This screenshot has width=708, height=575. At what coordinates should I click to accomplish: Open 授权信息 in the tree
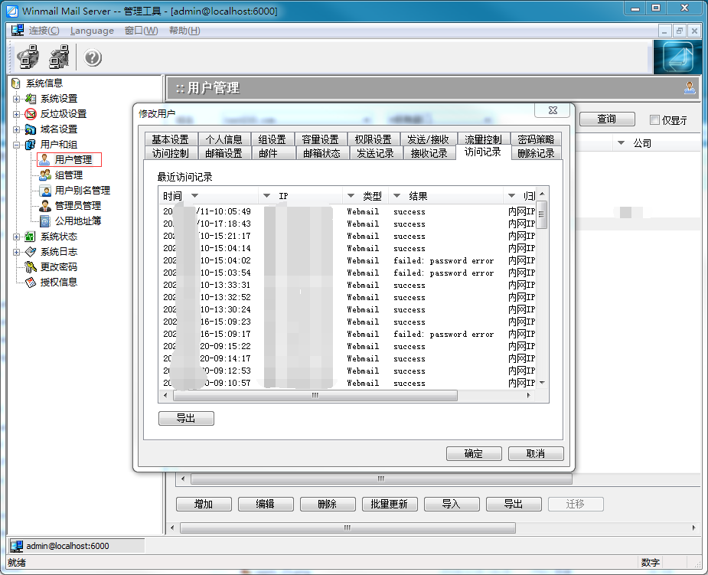58,283
